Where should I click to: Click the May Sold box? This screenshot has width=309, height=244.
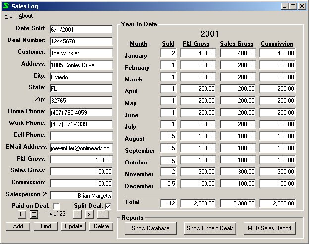[168, 100]
